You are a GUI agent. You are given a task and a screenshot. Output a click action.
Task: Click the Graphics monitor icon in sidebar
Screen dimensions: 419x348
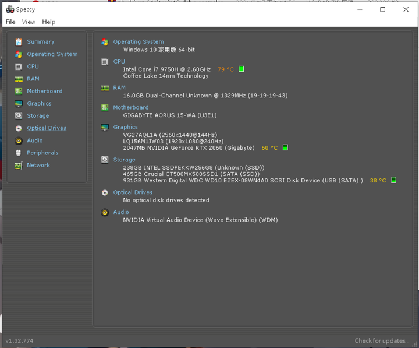19,104
